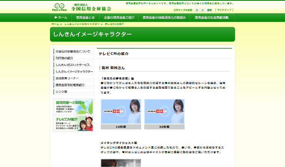Click the テレビCMの紹介 breadcrumb text

pos(114,24)
